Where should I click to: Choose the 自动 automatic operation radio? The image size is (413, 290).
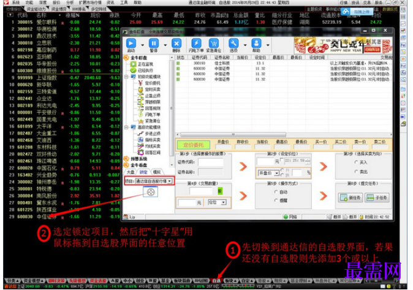[x=276, y=192]
